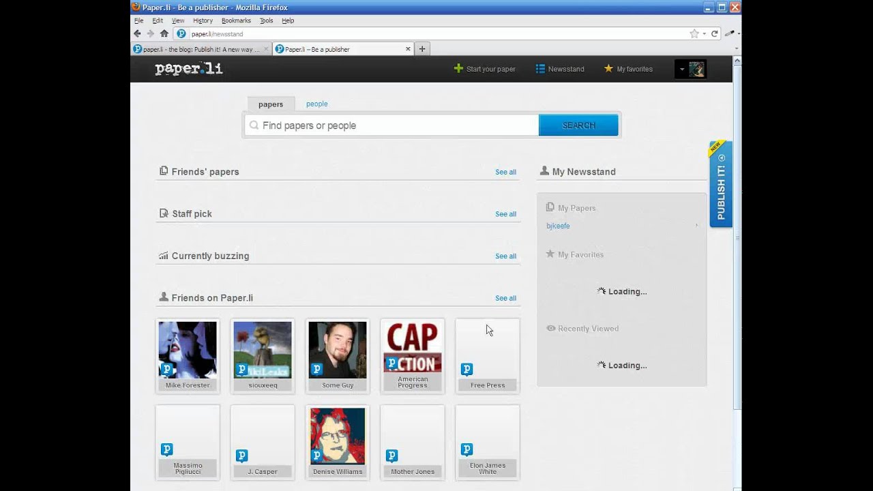Click Start your paper link

[x=490, y=69]
